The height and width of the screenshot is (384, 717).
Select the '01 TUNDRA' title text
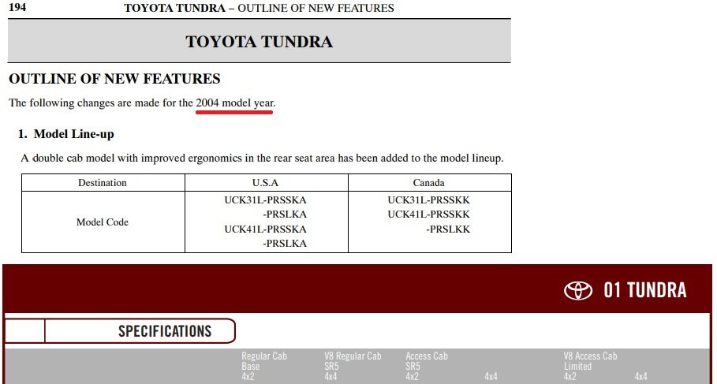pyautogui.click(x=644, y=290)
